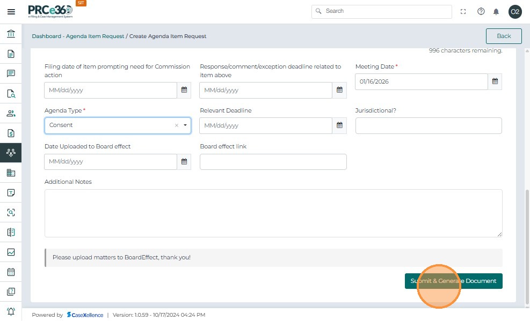The height and width of the screenshot is (321, 530).
Task: Go to Dashboard - Agenda Item Request breadcrumb
Action: click(78, 36)
